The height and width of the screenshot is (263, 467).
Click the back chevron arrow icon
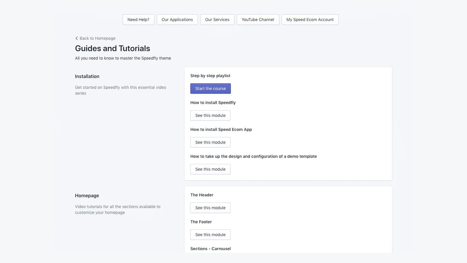[76, 38]
